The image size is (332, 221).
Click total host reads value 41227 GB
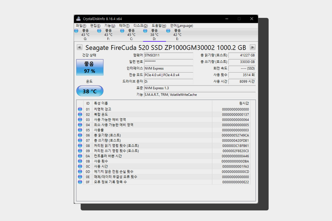click(x=242, y=55)
